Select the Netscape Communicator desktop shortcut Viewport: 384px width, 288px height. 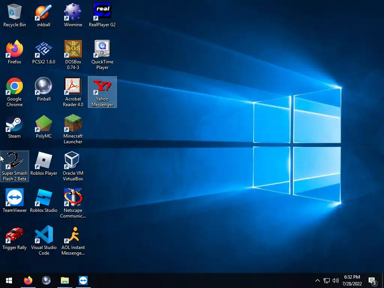click(73, 203)
